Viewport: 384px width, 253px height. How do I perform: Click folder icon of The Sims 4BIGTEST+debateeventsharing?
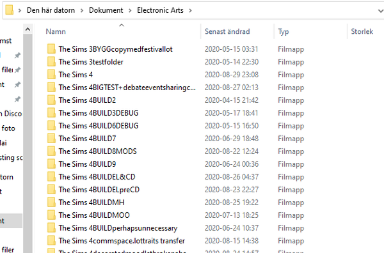coord(51,87)
